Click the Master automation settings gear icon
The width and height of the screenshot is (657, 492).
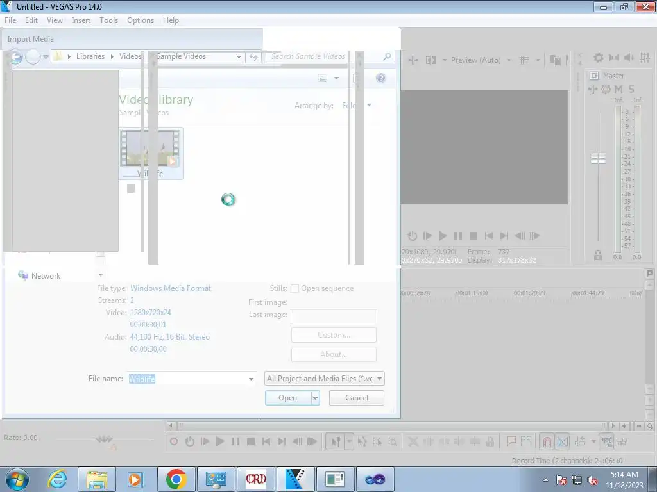(x=606, y=89)
